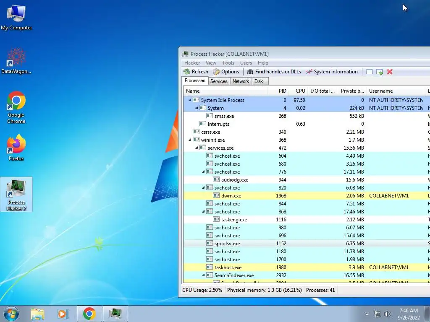Select the smss.exe process row

[x=307, y=116]
